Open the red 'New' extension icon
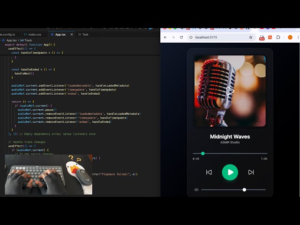This screenshot has width=300, height=225. point(262,37)
